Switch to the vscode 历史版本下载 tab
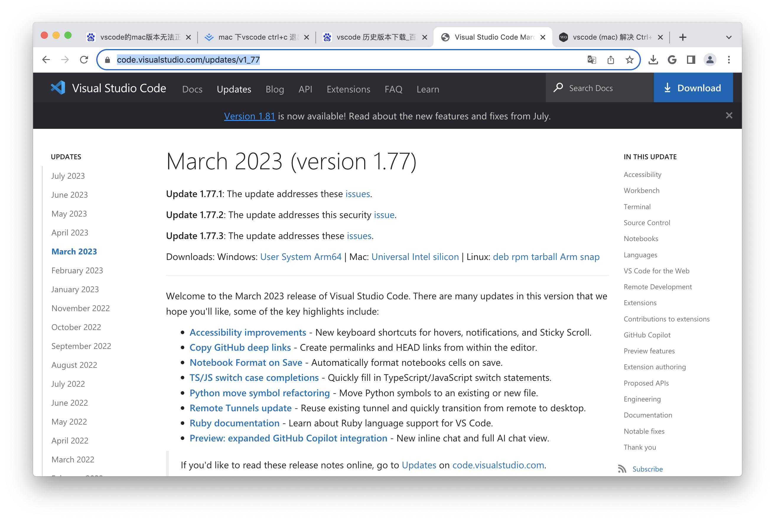 (x=371, y=37)
